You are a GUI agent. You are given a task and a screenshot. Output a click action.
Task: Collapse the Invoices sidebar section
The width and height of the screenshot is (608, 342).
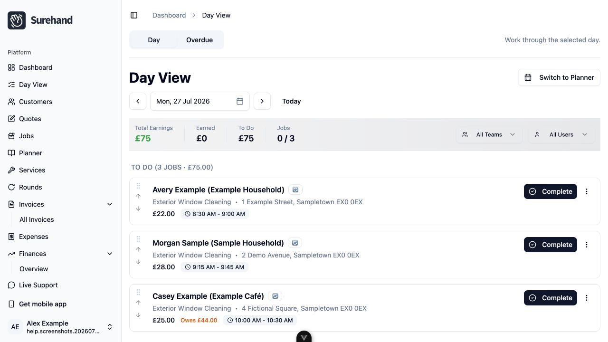coord(110,204)
